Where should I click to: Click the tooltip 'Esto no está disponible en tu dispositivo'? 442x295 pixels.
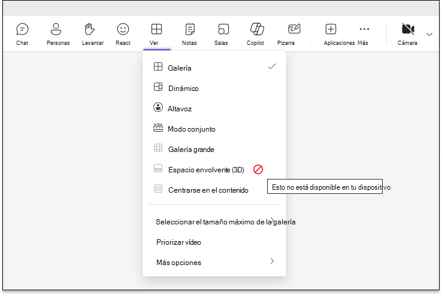(x=325, y=187)
